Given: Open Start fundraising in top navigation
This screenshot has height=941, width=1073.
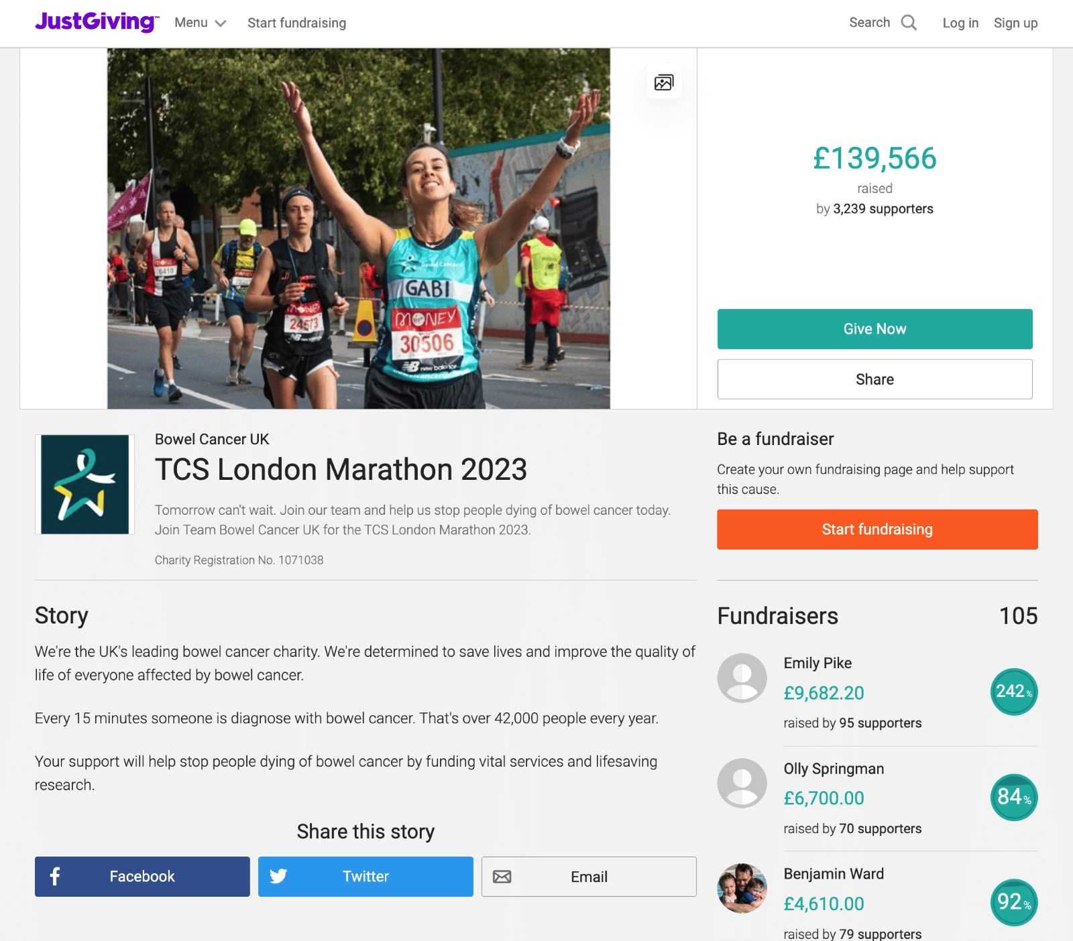Looking at the screenshot, I should [297, 23].
